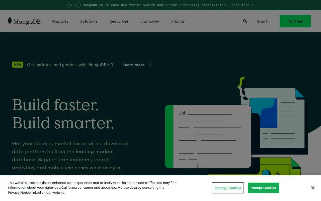This screenshot has width=321, height=201.
Task: Click the 'Build faster.' headline text
Action: tap(55, 105)
